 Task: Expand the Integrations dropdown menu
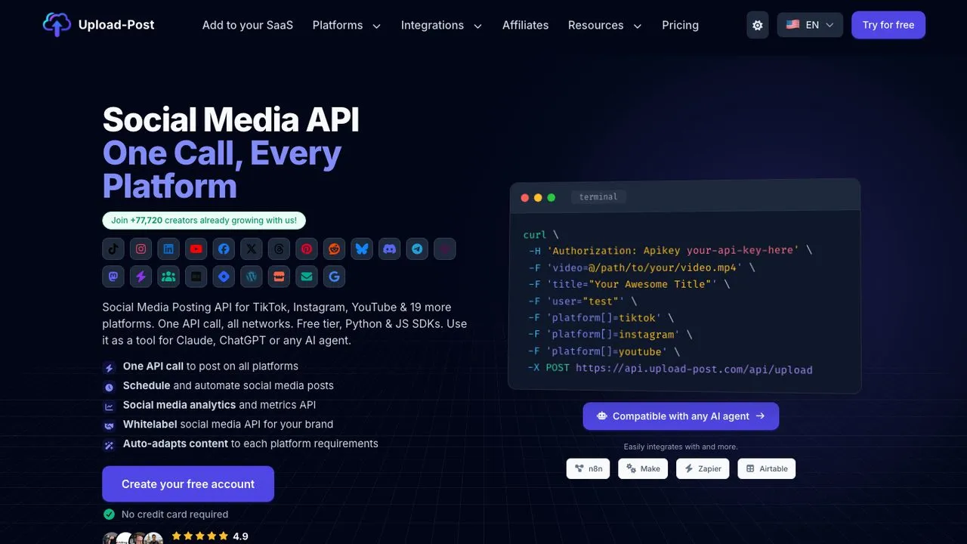coord(441,25)
